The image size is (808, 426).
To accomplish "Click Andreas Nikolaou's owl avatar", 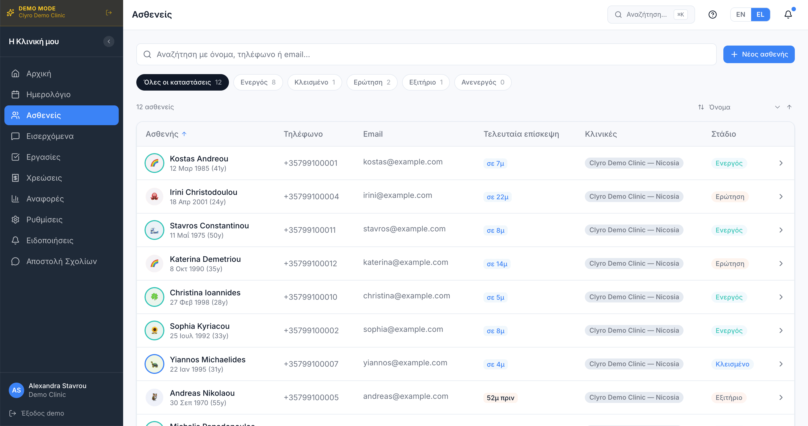I will [154, 397].
